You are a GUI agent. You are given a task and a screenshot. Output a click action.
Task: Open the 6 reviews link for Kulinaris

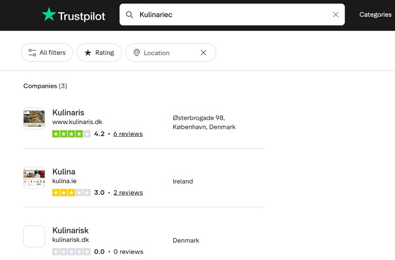point(128,134)
